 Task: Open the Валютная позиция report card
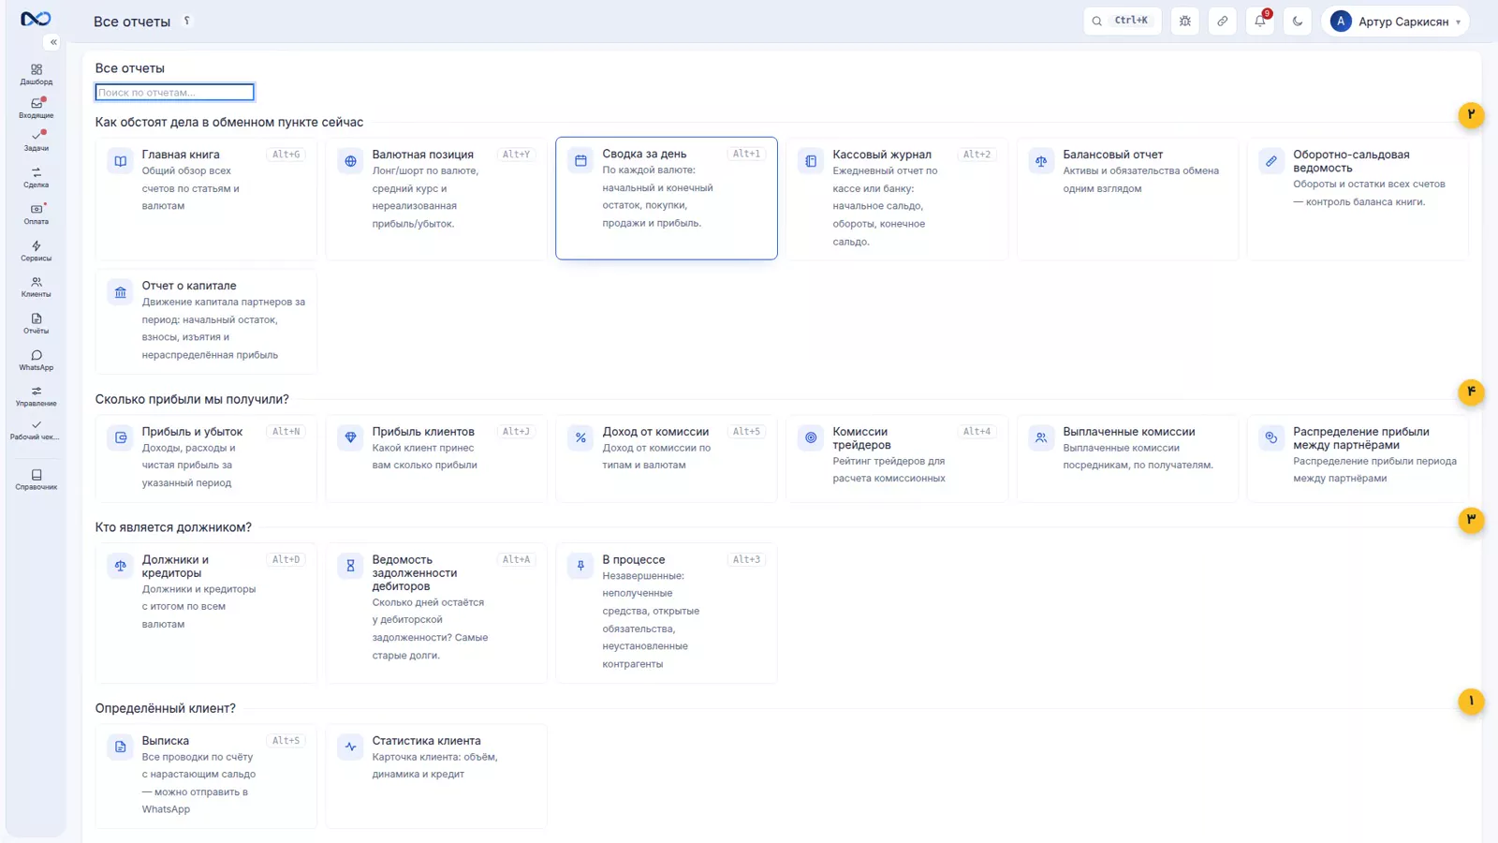pos(436,199)
